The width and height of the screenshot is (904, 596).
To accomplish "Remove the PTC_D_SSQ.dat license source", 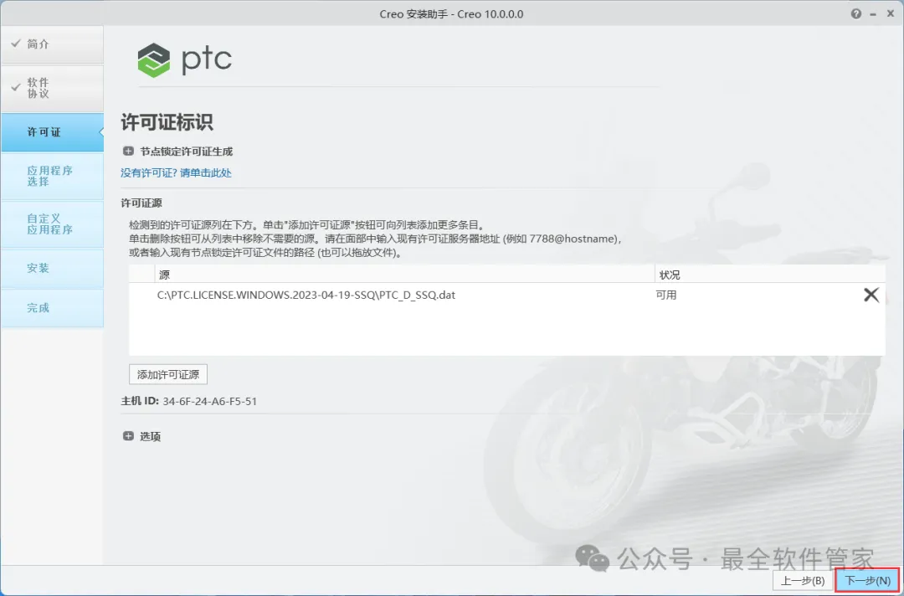I will tap(871, 295).
